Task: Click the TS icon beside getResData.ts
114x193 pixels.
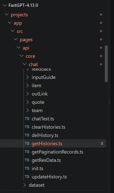Action: (27, 160)
